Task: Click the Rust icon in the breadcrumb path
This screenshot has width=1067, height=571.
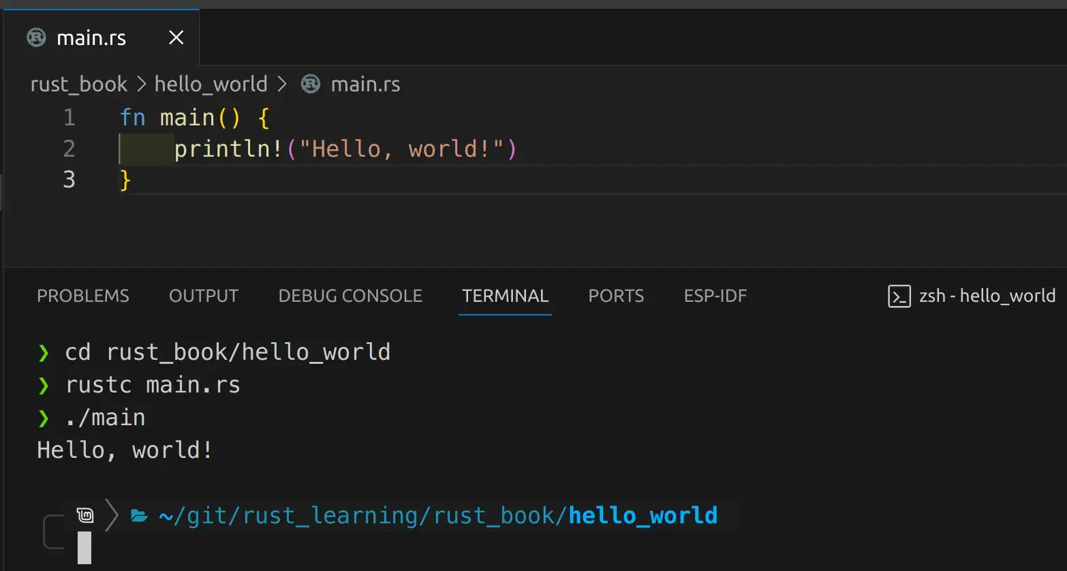Action: [x=311, y=84]
